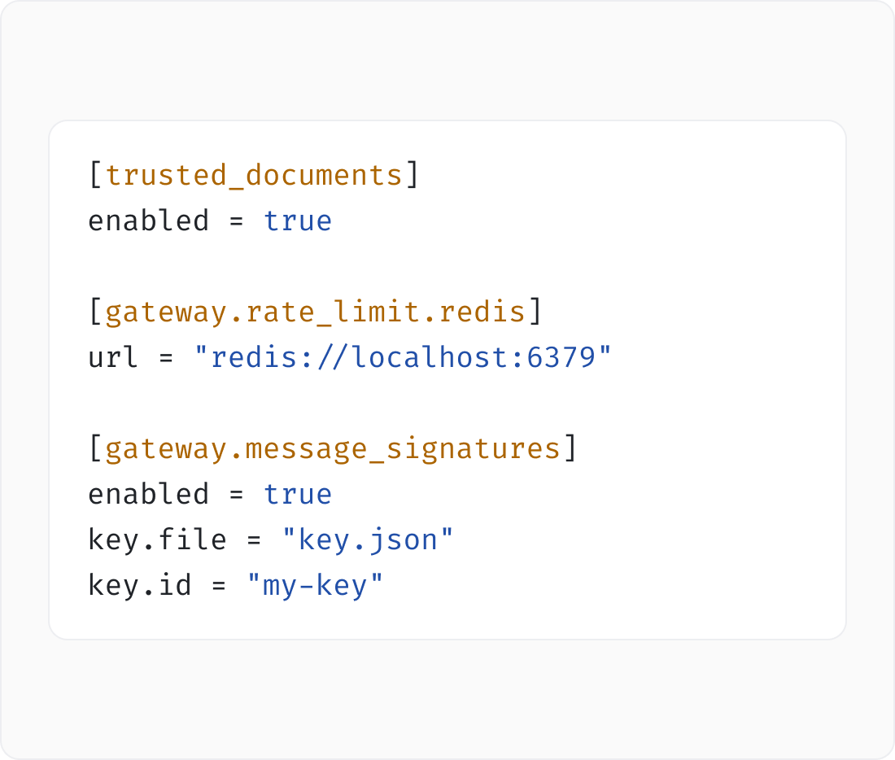Screen dimensions: 895x760
Task: Click the 'true' value under message_signatures
Action: point(297,495)
